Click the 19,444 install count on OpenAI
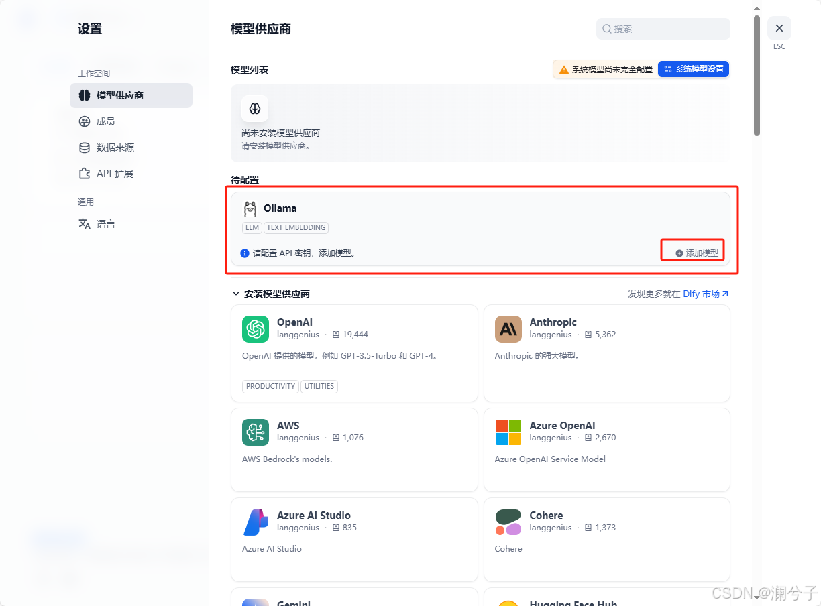The width and height of the screenshot is (821, 606). pos(355,335)
